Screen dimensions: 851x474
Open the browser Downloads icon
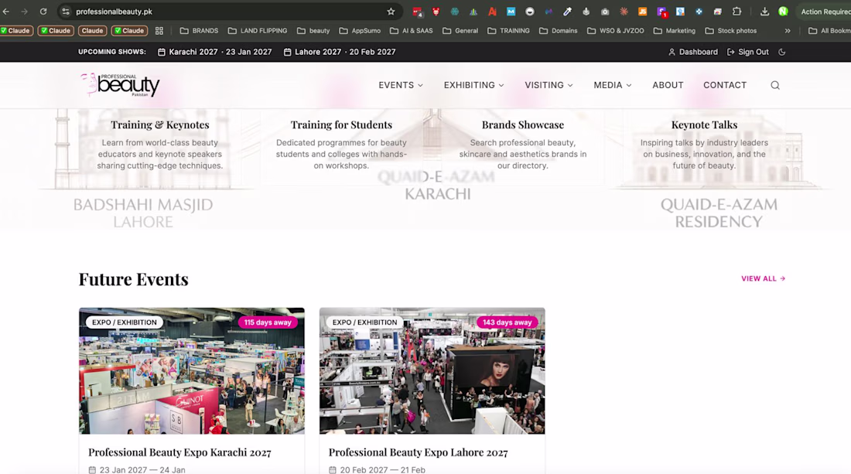(x=764, y=12)
